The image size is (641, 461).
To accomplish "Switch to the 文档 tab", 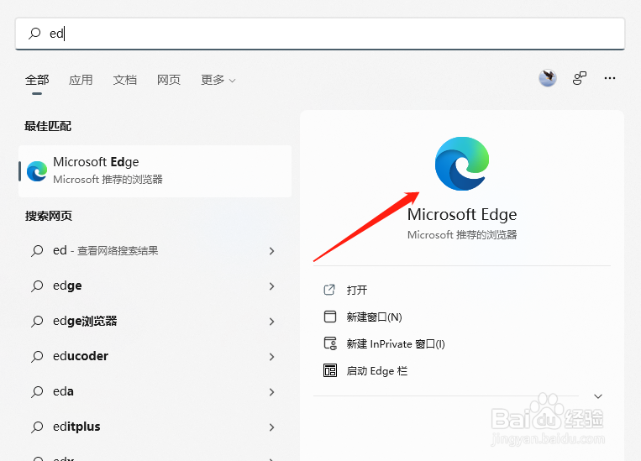I will coord(124,80).
